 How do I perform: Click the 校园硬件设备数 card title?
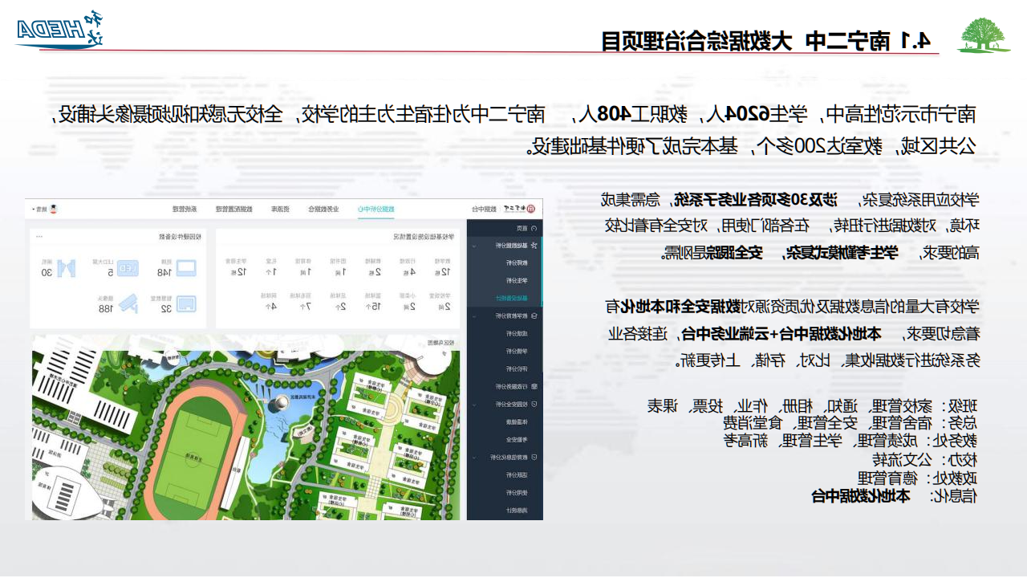tap(180, 237)
